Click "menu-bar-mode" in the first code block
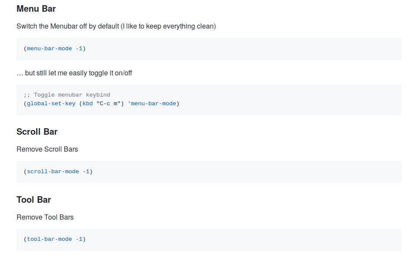Screen dimensions: 408x256 click(x=49, y=49)
